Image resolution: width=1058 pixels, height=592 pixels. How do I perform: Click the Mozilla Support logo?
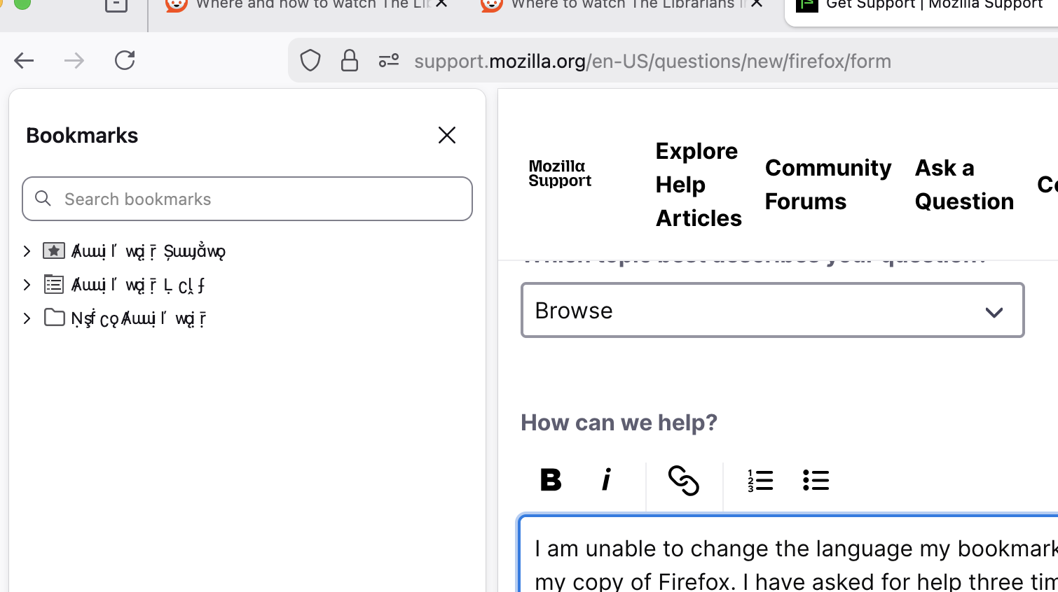click(x=560, y=174)
